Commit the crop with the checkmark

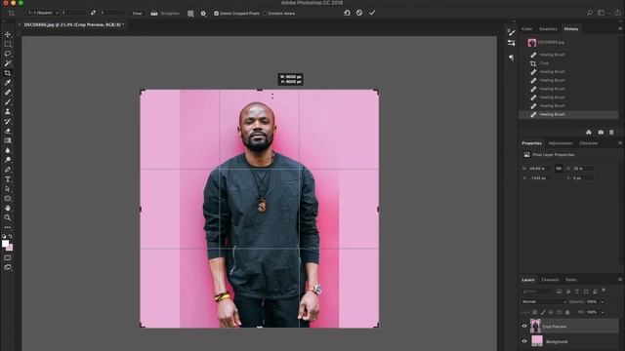pos(372,13)
